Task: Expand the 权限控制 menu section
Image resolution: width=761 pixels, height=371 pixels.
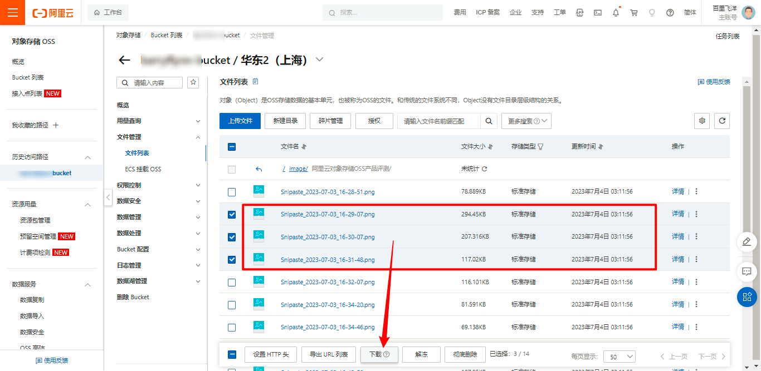Action: pos(159,185)
